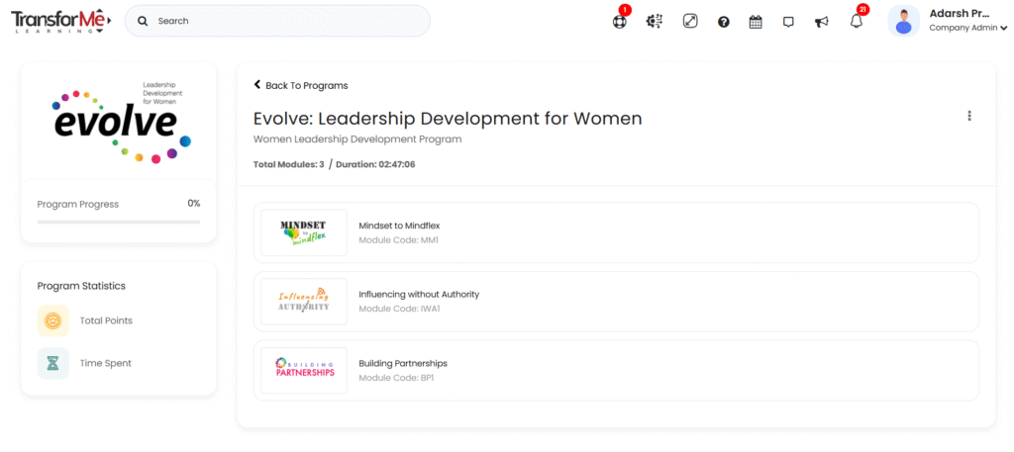Viewport: 1014px width, 452px height.
Task: Click the TransforMe Learning logo
Action: pos(60,21)
